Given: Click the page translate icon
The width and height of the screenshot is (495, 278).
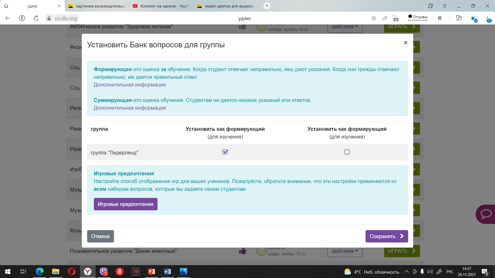Looking at the screenshot, I should [384, 18].
